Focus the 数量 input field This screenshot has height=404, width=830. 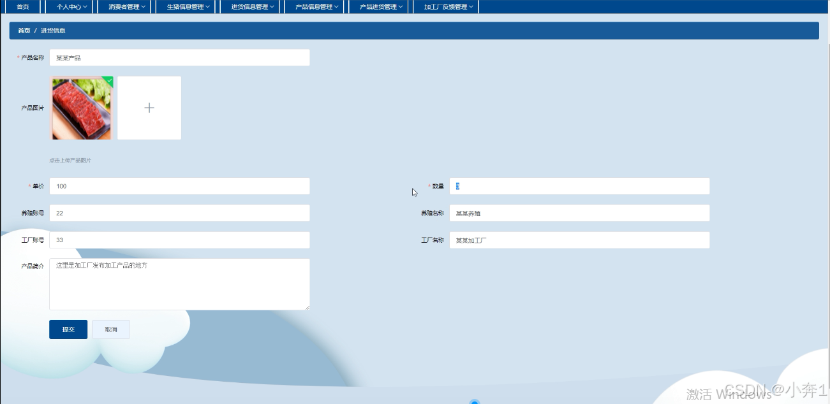(x=579, y=186)
